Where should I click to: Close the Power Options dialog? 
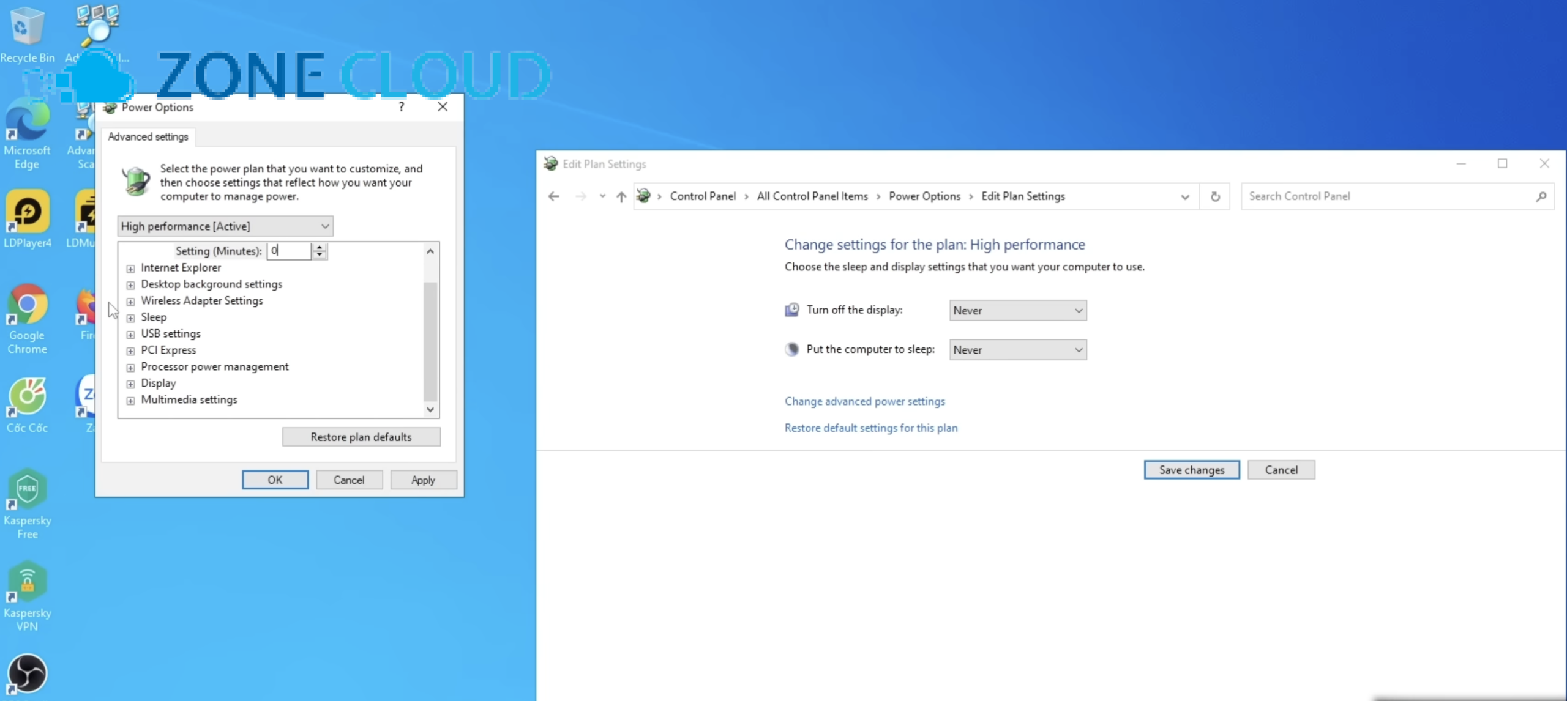[x=443, y=107]
